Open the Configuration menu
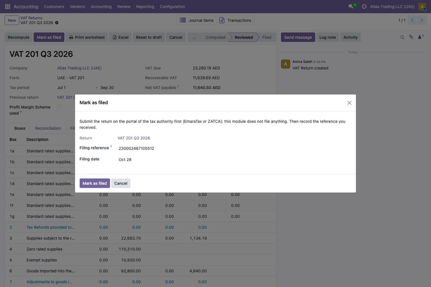The image size is (431, 287). (x=172, y=7)
